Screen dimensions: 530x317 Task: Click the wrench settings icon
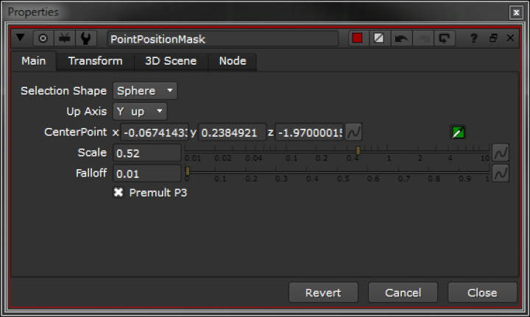pyautogui.click(x=85, y=38)
